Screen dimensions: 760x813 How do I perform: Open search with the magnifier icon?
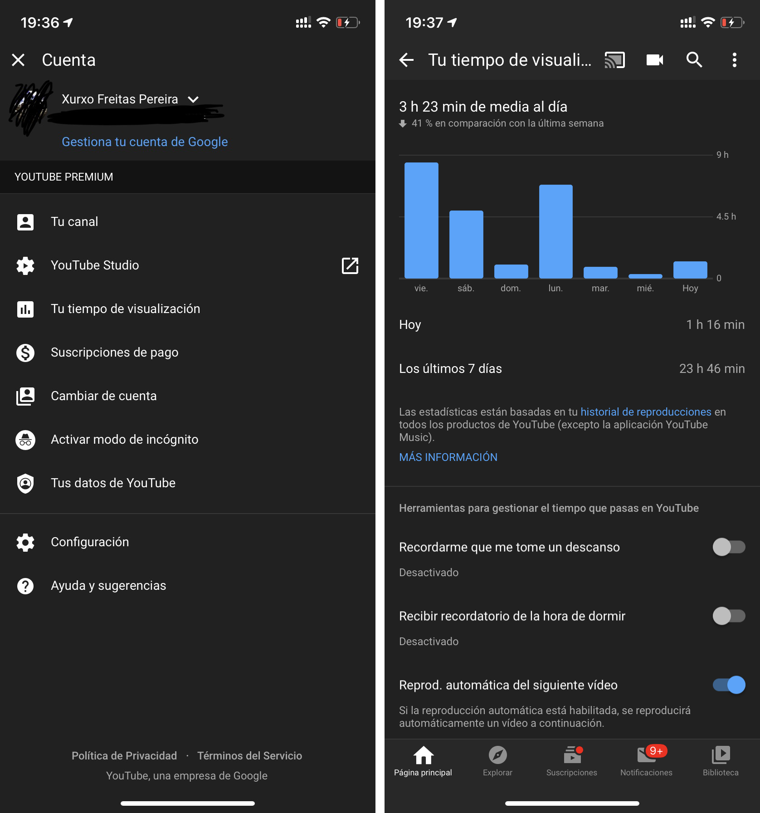pos(694,60)
